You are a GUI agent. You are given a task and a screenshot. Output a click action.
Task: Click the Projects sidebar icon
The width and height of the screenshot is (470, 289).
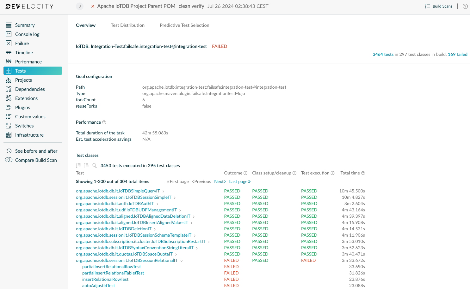[9, 80]
